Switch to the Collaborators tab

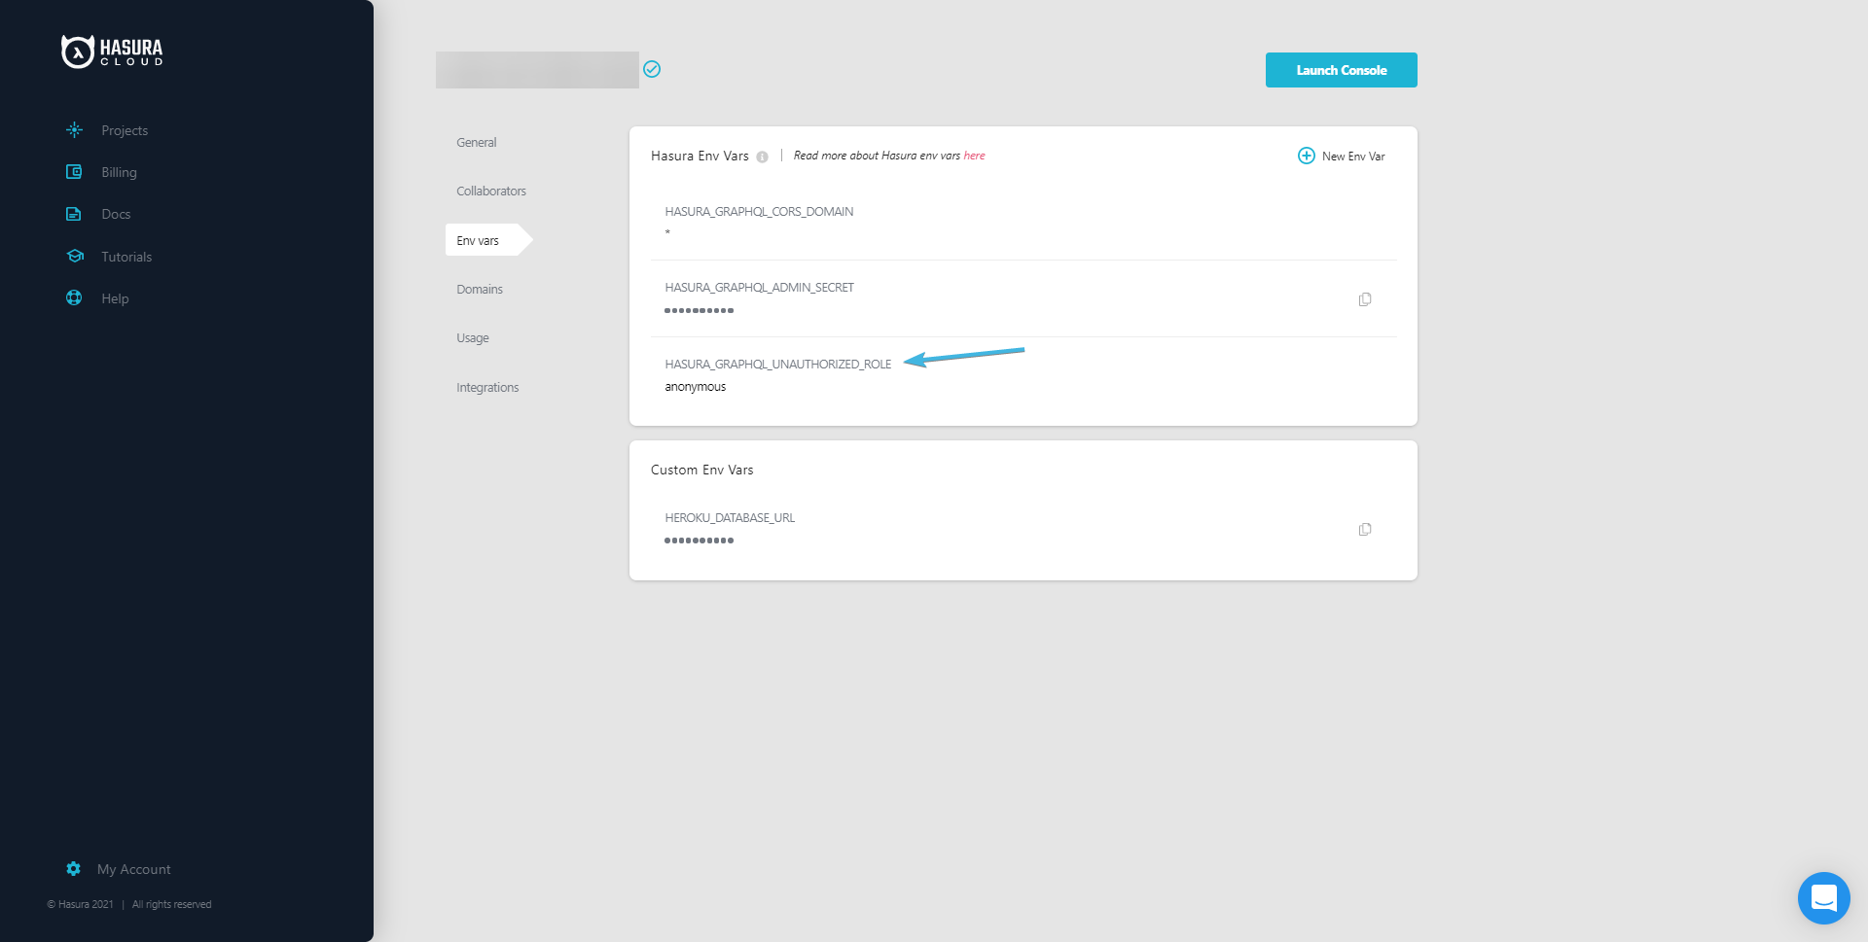pos(491,191)
